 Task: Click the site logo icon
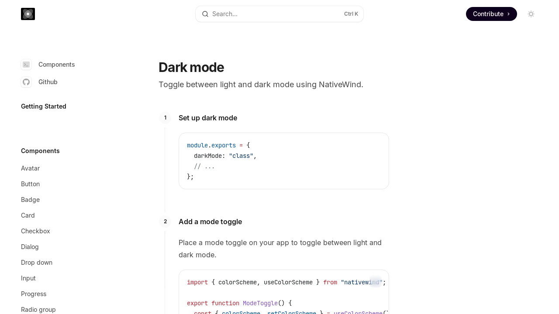pyautogui.click(x=28, y=14)
